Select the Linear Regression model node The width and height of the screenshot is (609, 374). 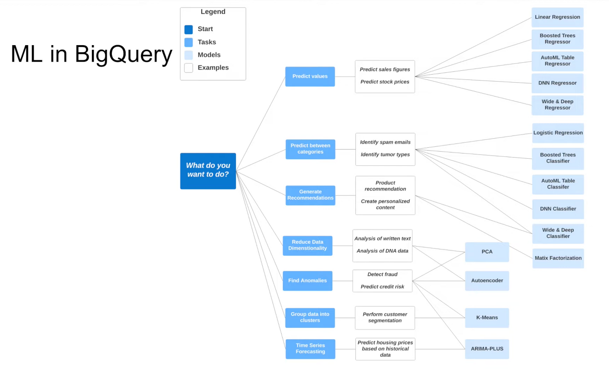point(557,17)
